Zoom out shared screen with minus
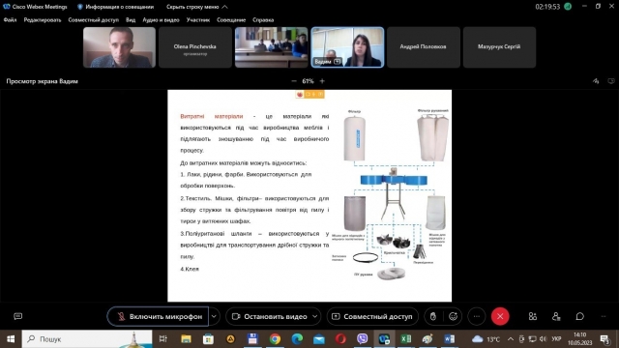The width and height of the screenshot is (619, 348). click(x=294, y=81)
